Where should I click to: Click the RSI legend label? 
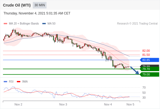coord(11,82)
